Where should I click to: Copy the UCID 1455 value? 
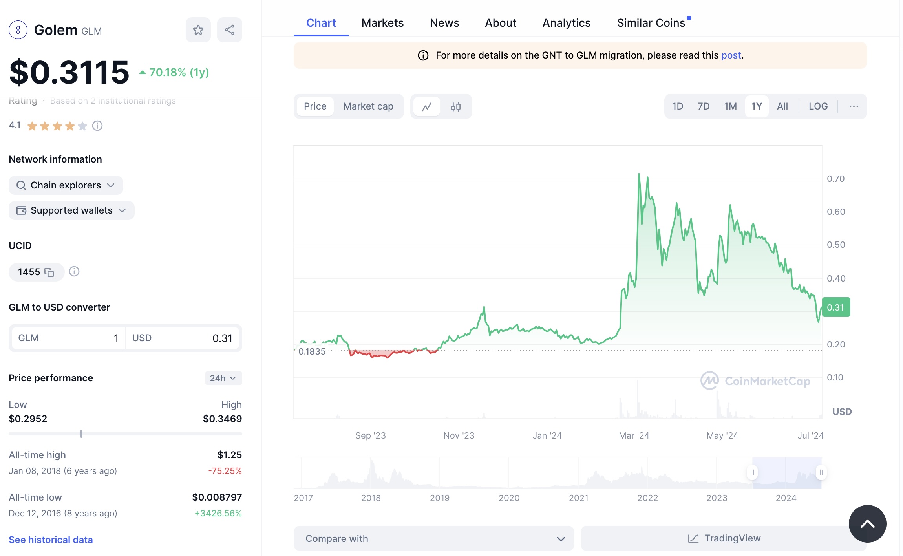coord(49,272)
